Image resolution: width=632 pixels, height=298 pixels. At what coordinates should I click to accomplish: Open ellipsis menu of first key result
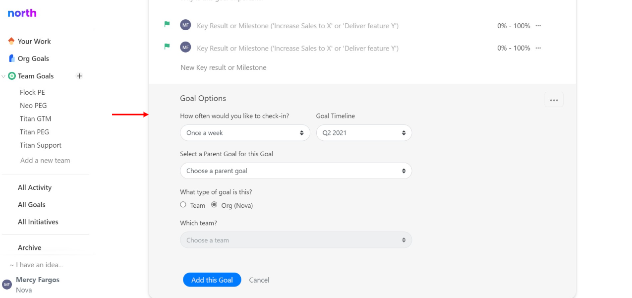pyautogui.click(x=538, y=26)
